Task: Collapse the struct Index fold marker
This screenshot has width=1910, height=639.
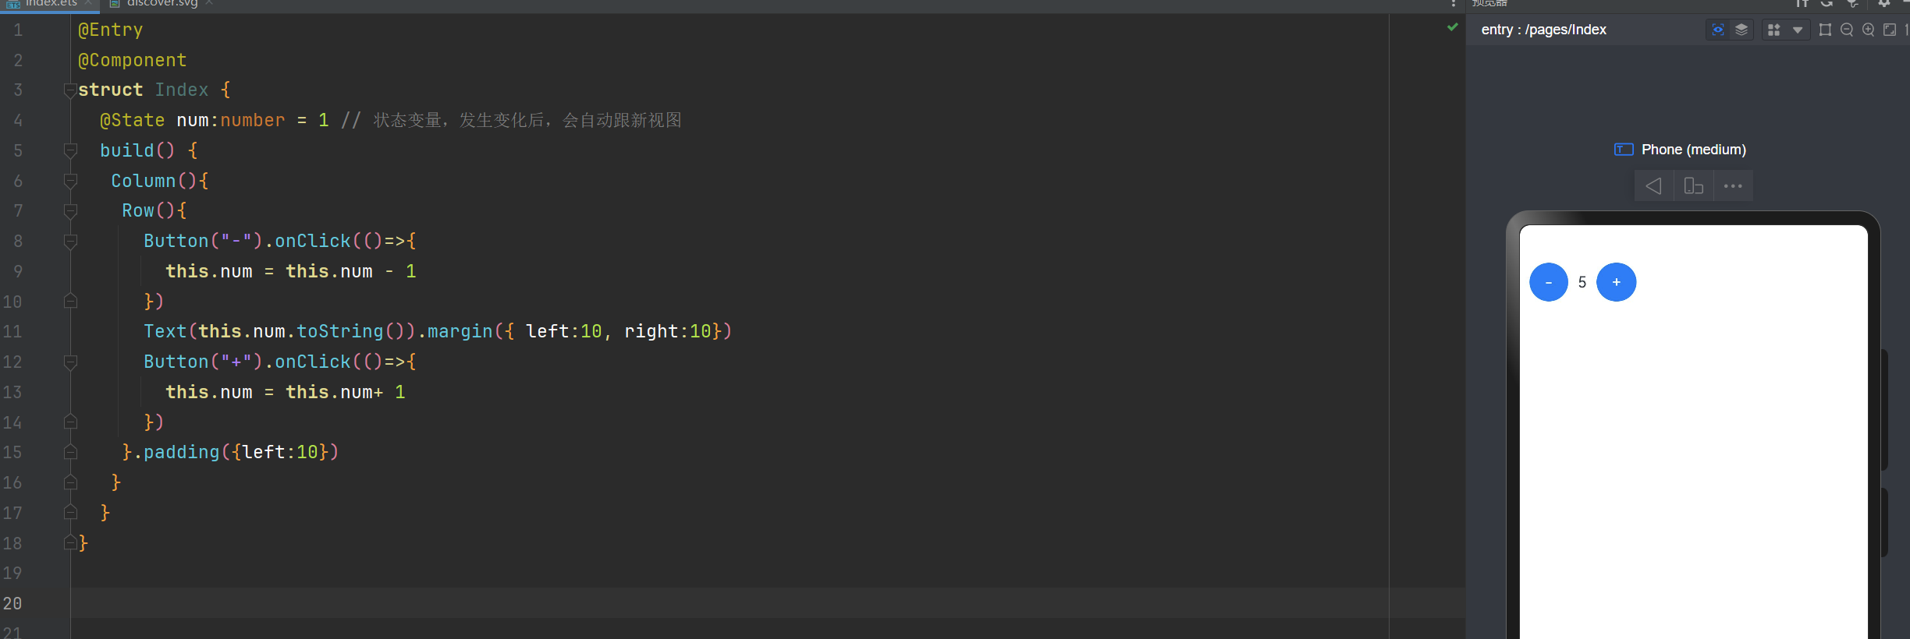Action: pyautogui.click(x=70, y=90)
